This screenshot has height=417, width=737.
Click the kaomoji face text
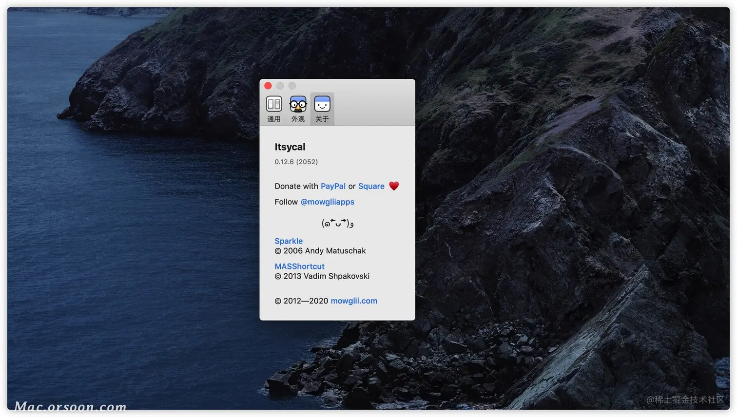coord(337,223)
